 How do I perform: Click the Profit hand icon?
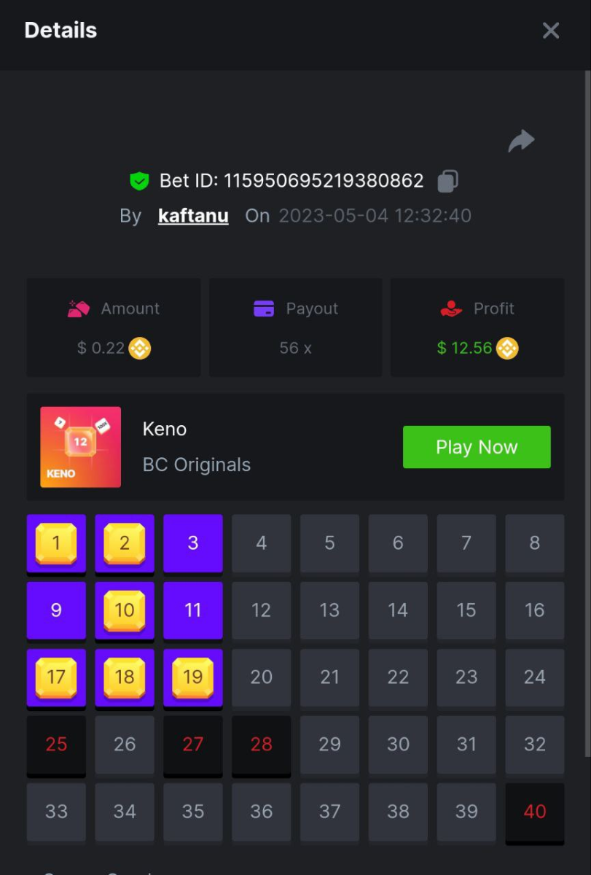(452, 308)
